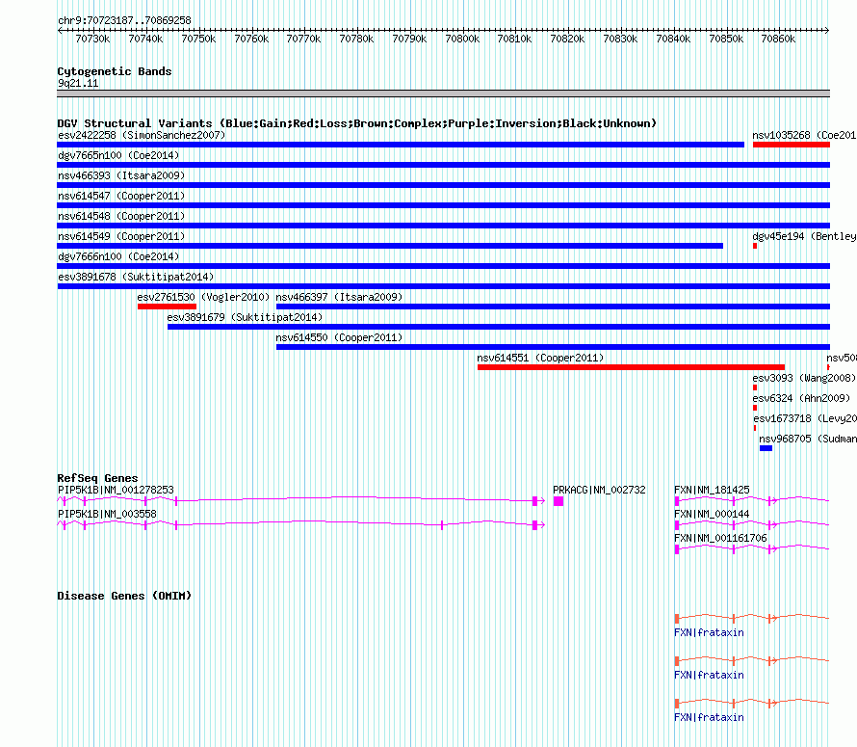Open variant esv3891678 (Suktitipat2014) label

pyautogui.click(x=136, y=277)
